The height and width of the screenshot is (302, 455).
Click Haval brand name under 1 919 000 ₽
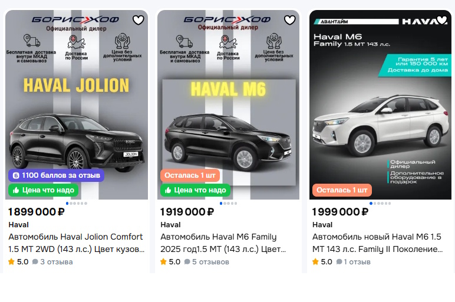[x=170, y=225]
